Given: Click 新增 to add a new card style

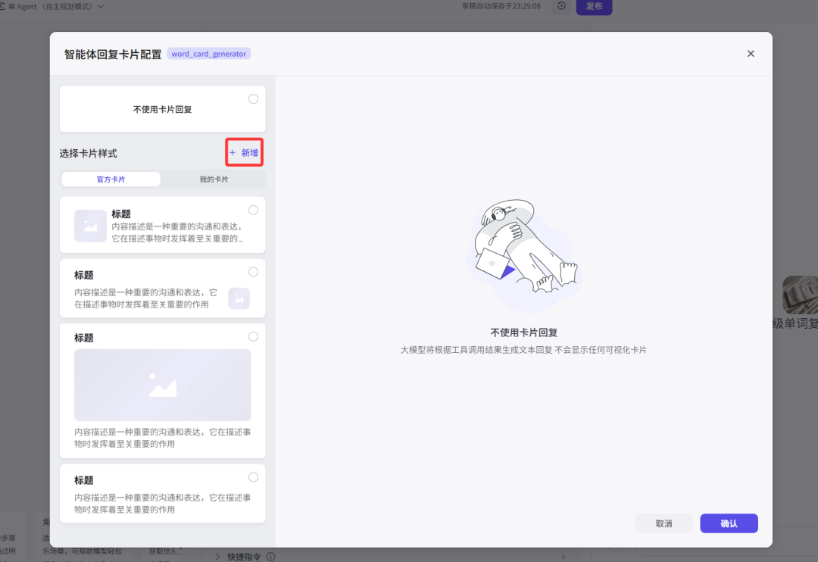Looking at the screenshot, I should pyautogui.click(x=244, y=151).
